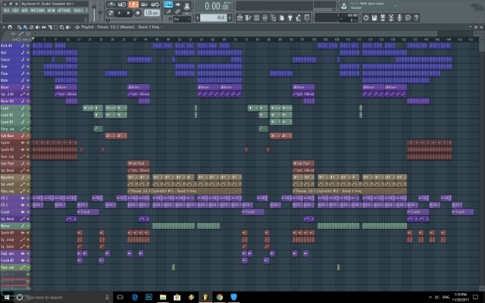Open the FILE menu

click(6, 11)
